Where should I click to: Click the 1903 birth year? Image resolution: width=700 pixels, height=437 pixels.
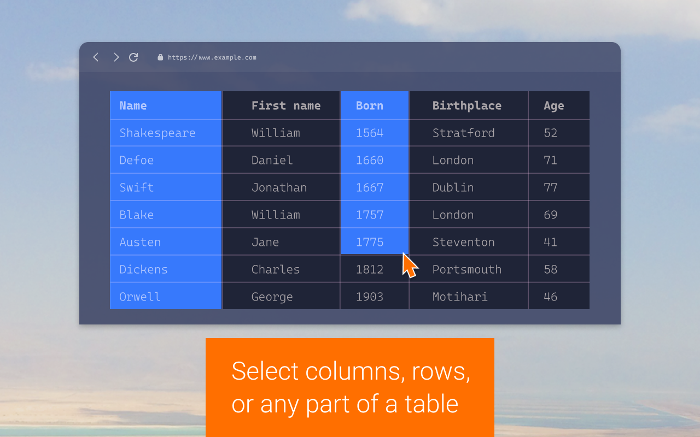375,297
